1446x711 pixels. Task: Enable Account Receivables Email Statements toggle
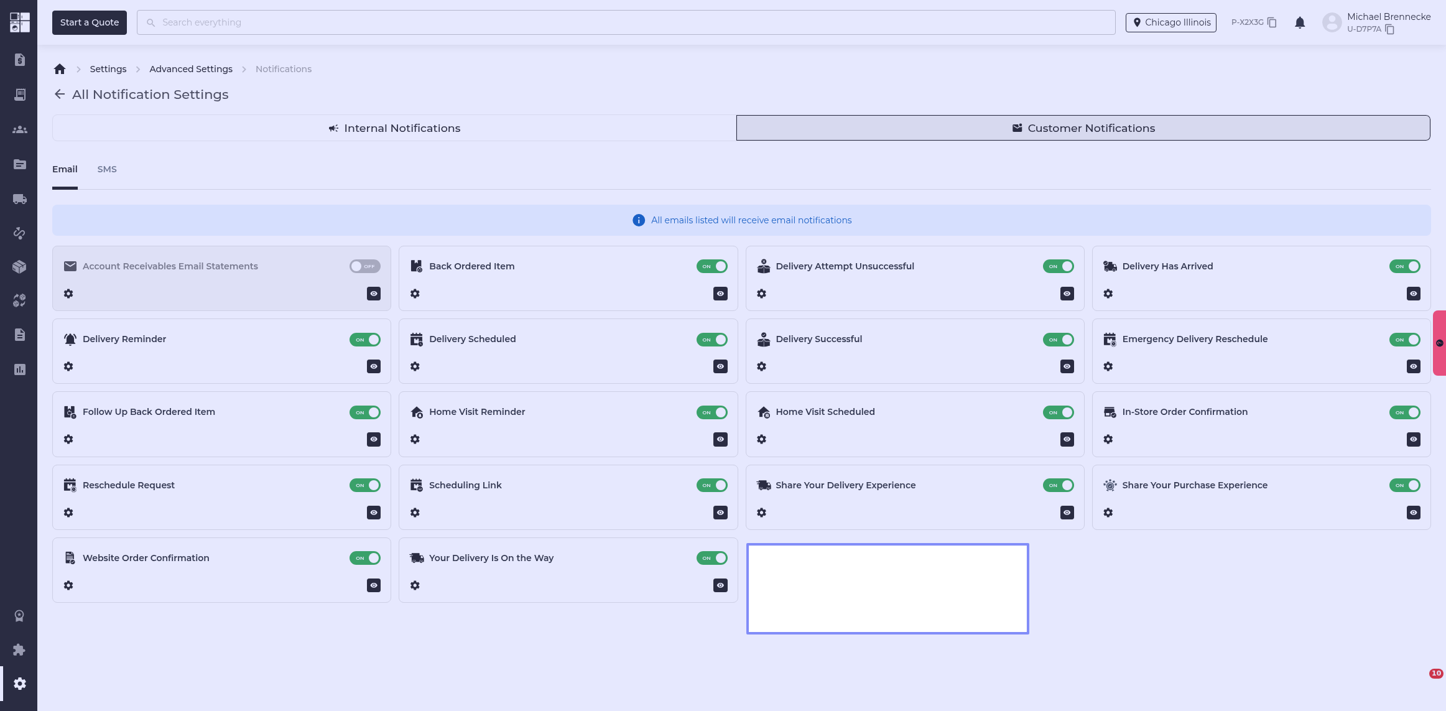click(364, 266)
